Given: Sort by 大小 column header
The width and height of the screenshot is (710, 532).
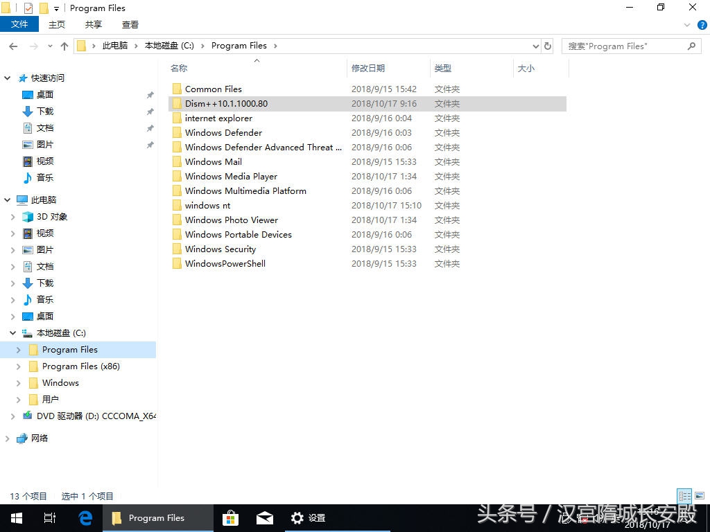Looking at the screenshot, I should (526, 69).
